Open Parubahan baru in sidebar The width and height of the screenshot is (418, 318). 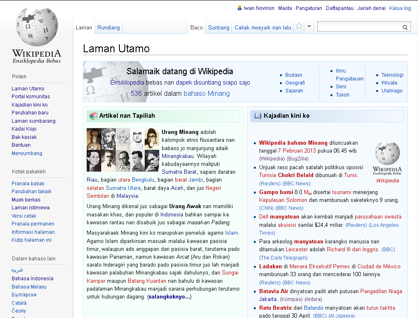(x=30, y=112)
